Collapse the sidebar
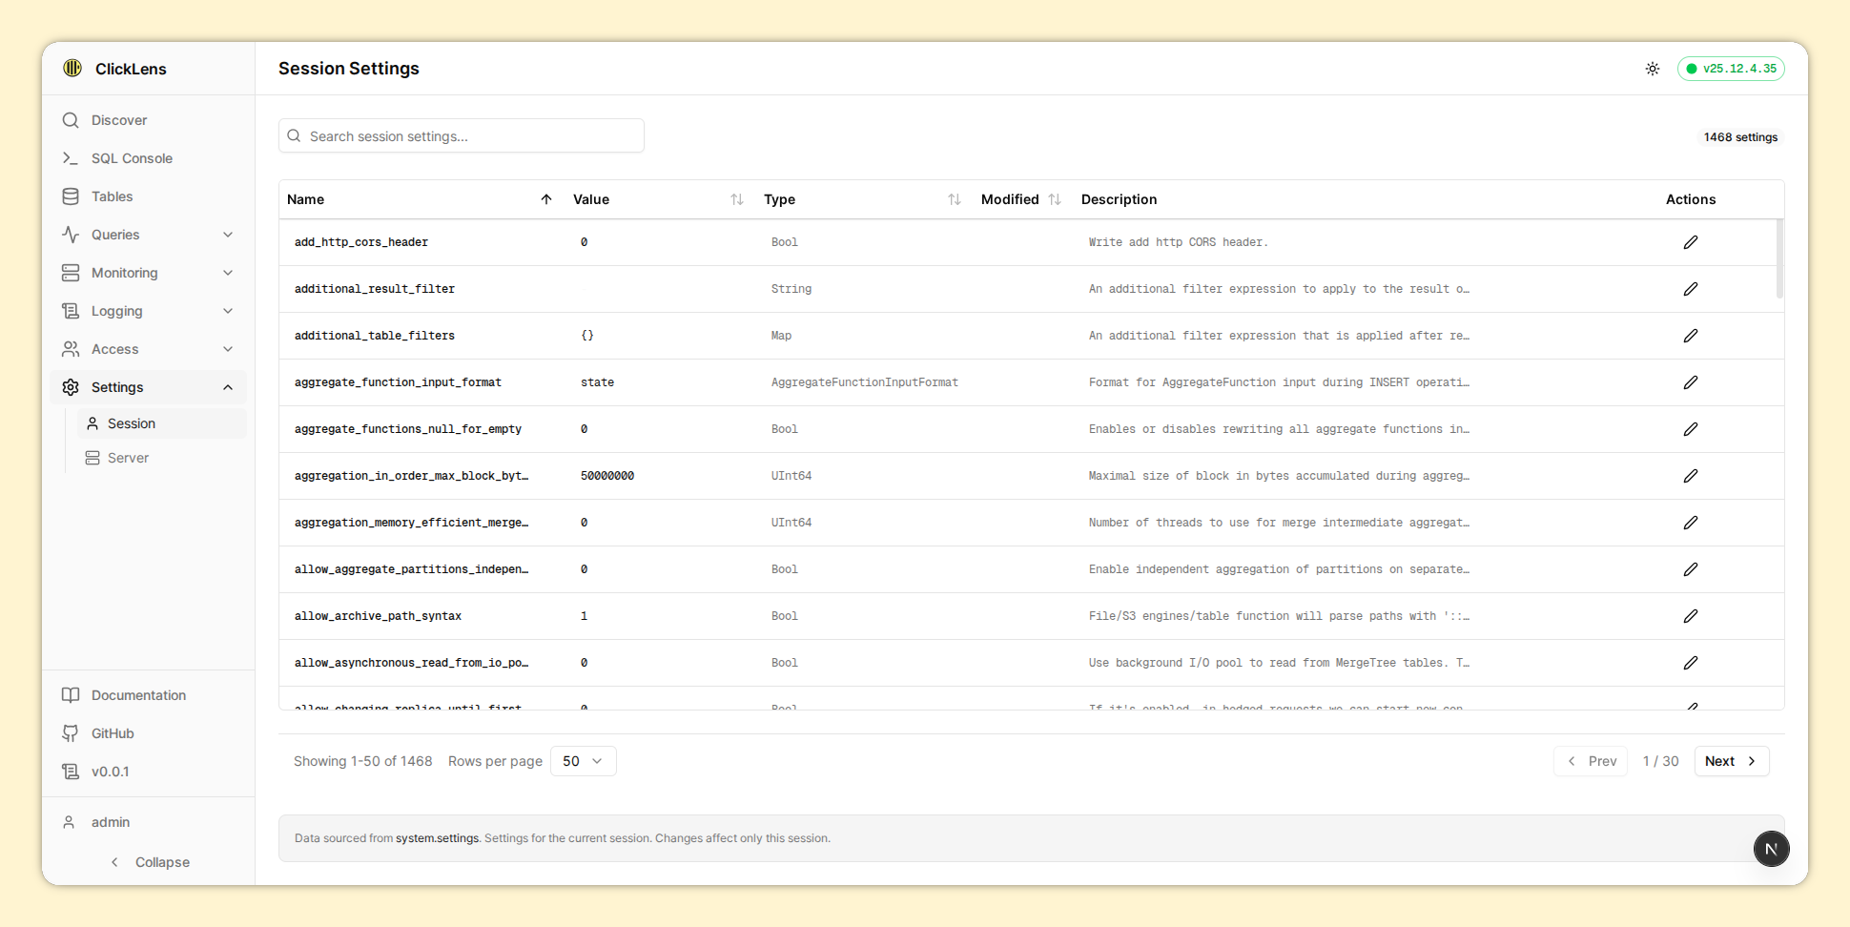 (150, 862)
